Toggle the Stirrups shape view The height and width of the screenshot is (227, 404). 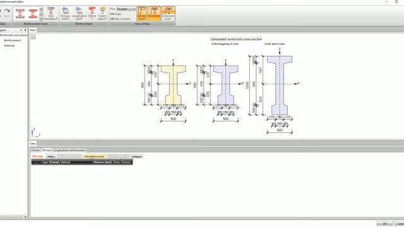(141, 14)
